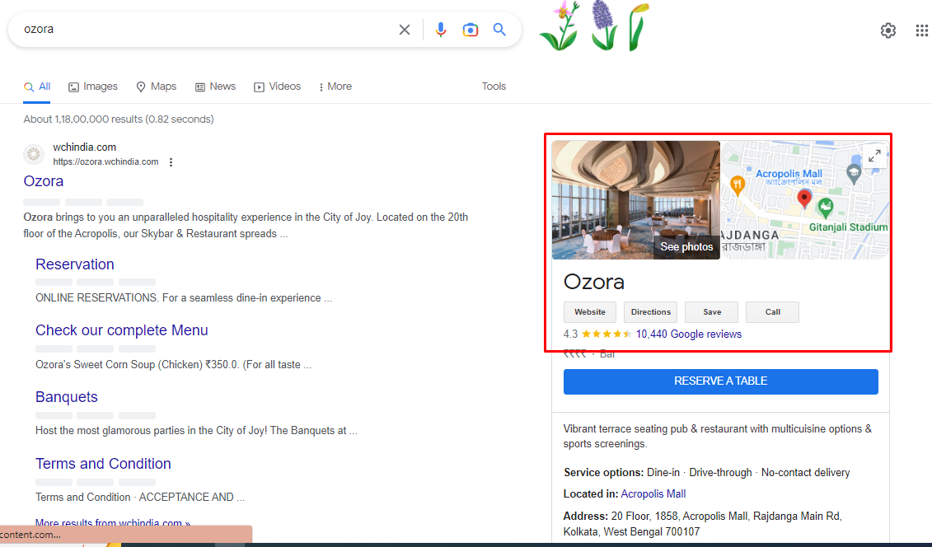Click the Website button for Ozora
932x547 pixels.
point(590,312)
